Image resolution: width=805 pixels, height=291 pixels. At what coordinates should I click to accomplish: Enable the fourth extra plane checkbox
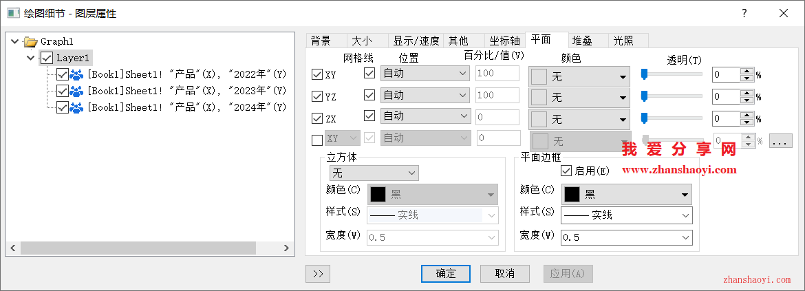tap(317, 140)
